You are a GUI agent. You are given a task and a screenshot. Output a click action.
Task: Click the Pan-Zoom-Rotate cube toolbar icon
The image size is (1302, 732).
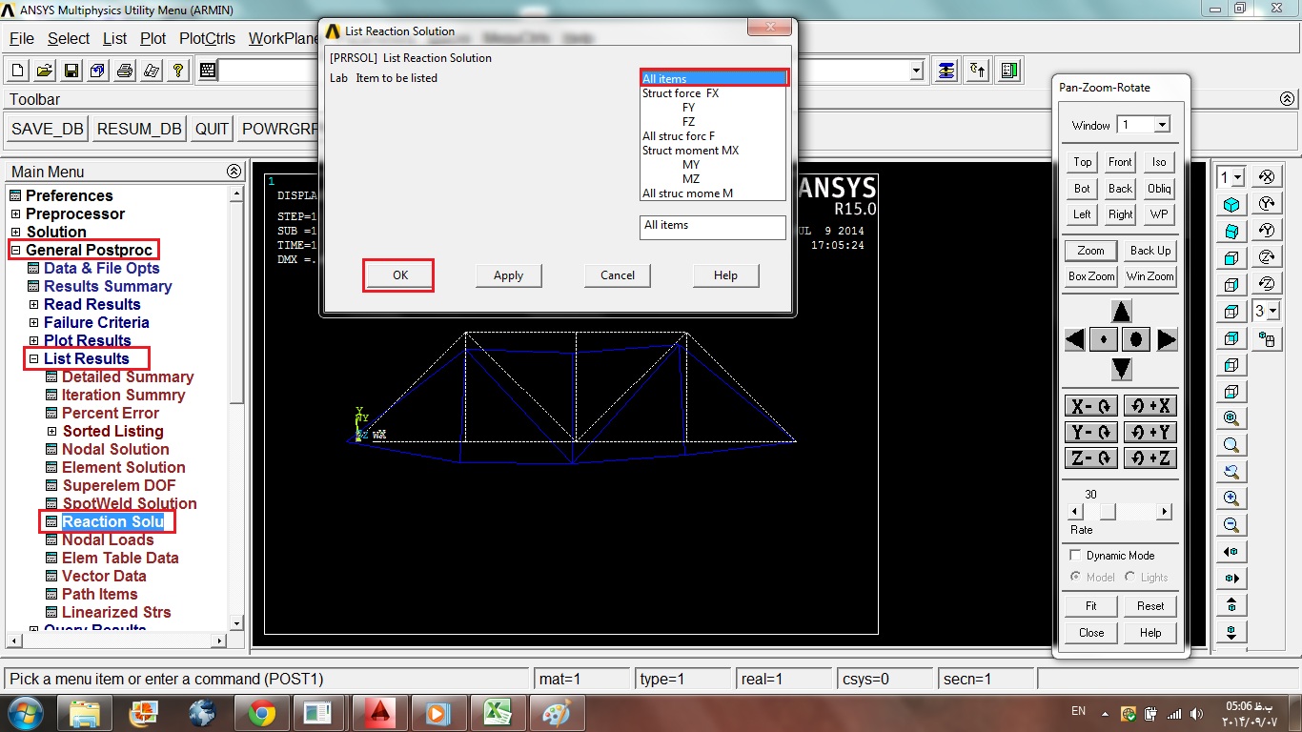pos(97,71)
